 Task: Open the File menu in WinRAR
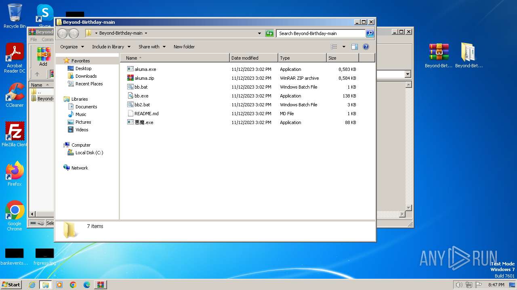click(x=34, y=39)
